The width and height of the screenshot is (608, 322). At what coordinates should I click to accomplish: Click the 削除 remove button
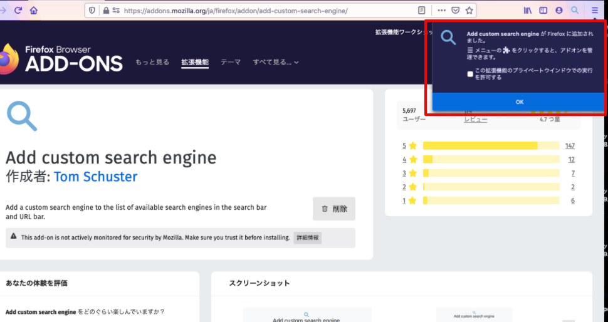334,209
